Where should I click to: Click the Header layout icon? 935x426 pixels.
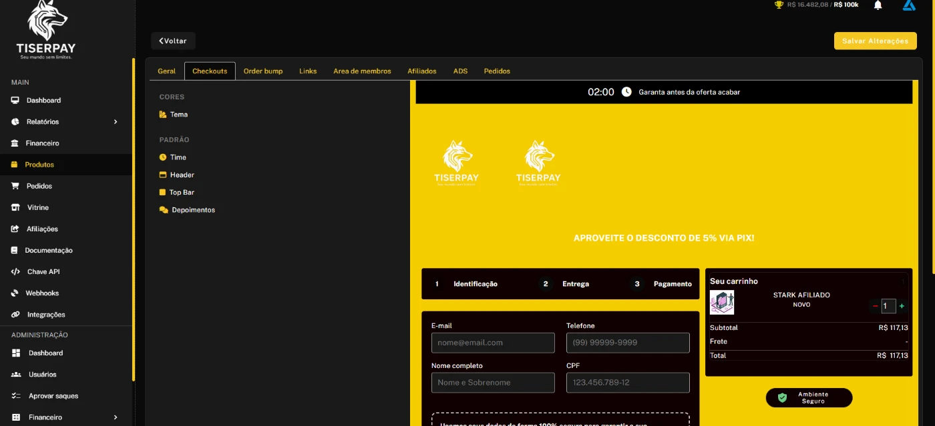pos(163,175)
